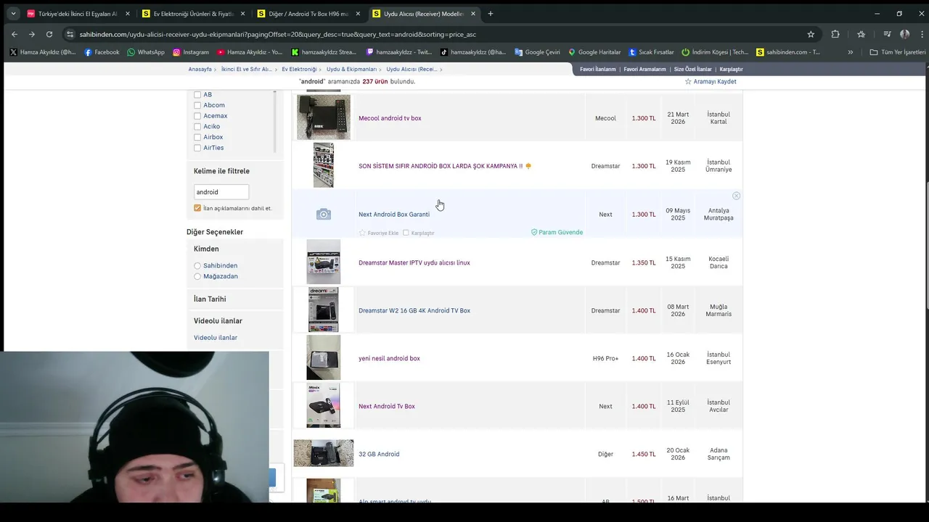Go to Anasayfa breadcrumb

(x=200, y=69)
